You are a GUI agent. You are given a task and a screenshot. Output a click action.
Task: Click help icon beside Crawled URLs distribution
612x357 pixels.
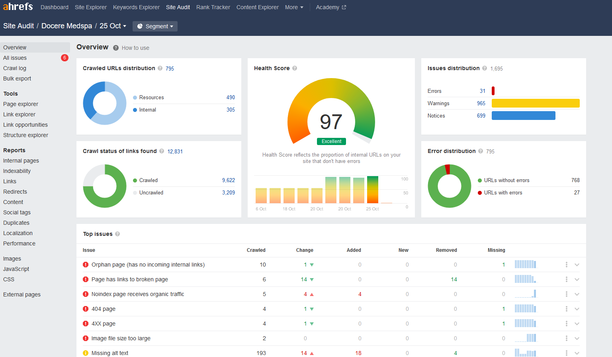(160, 68)
